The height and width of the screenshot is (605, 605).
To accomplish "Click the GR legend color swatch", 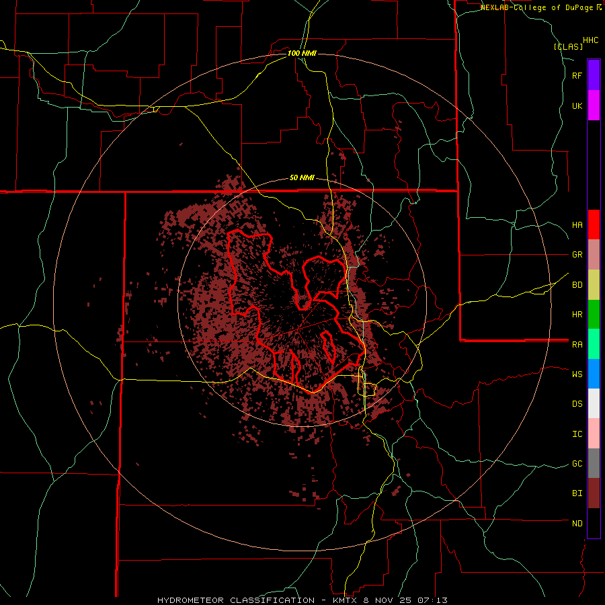I will 594,255.
